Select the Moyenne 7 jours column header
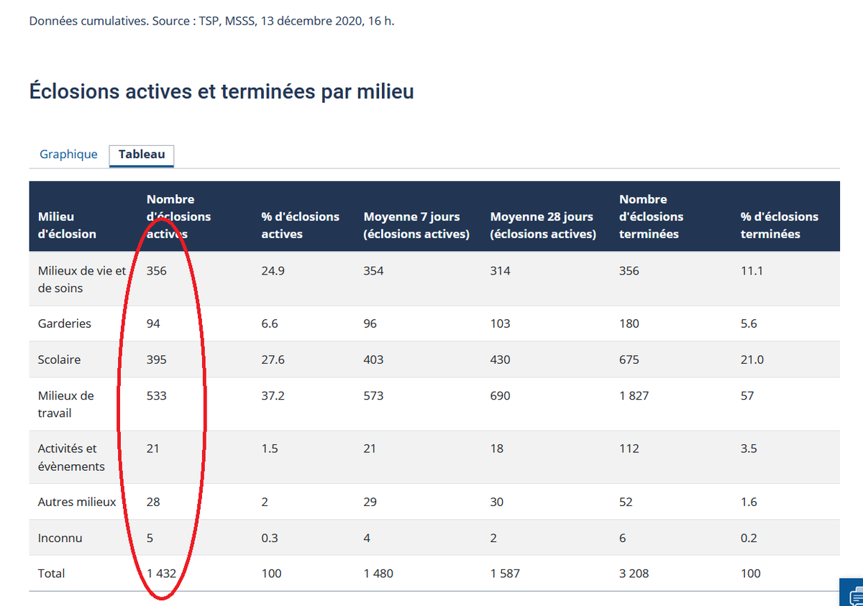Image resolution: width=863 pixels, height=606 pixels. pos(417,225)
